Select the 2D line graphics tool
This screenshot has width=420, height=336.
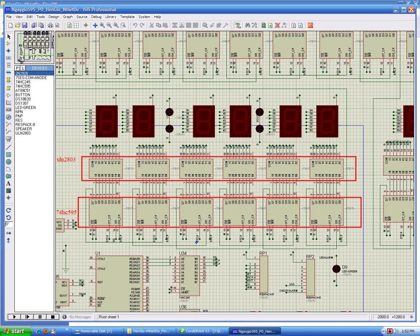pos(8,147)
